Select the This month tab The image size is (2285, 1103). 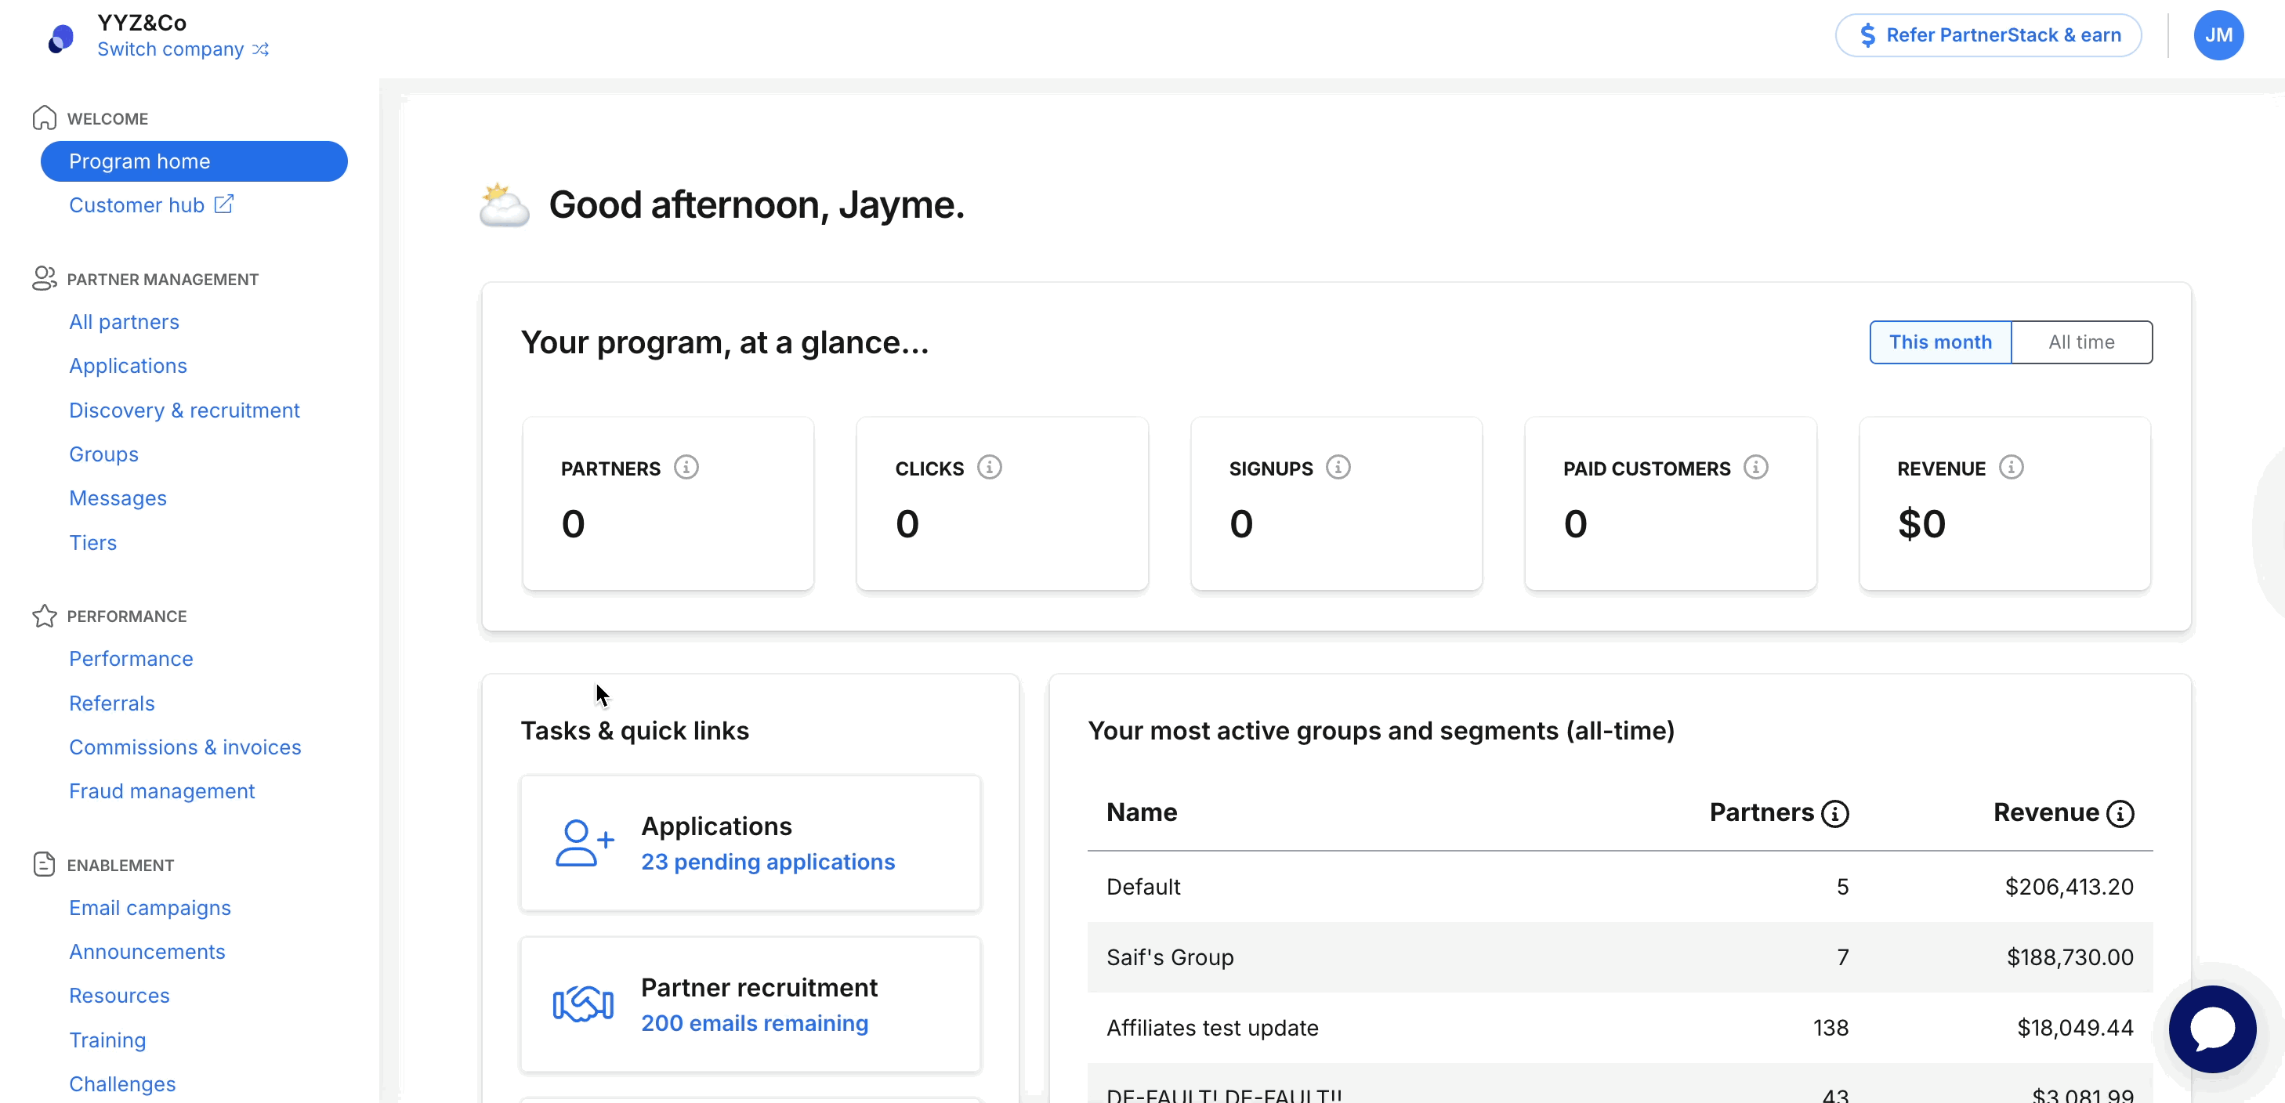click(x=1940, y=342)
